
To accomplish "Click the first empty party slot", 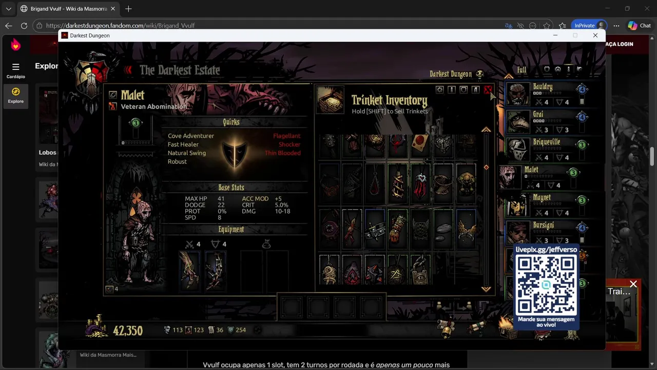I will pos(292,307).
